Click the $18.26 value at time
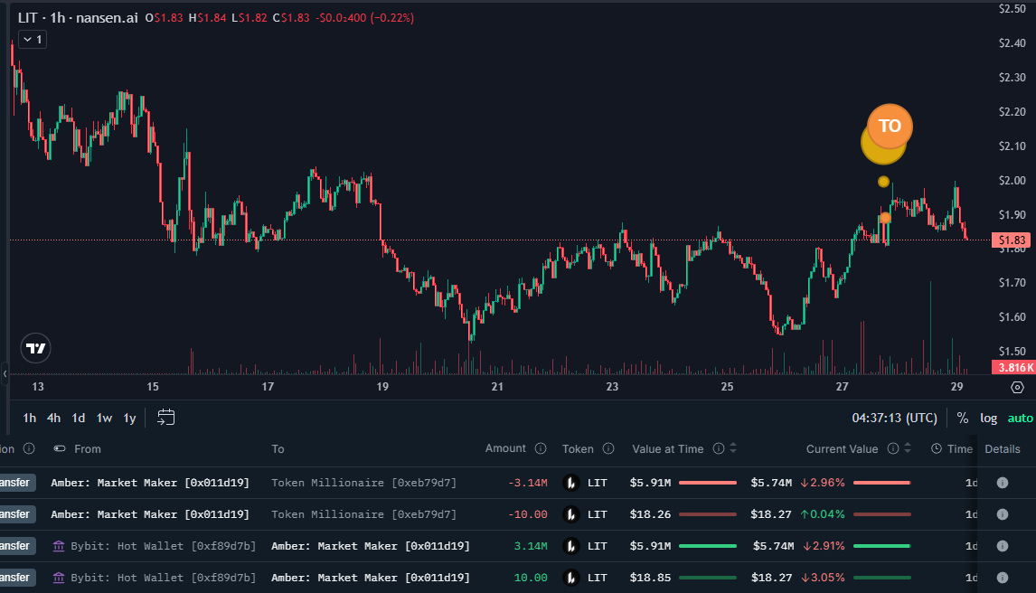 coord(650,514)
